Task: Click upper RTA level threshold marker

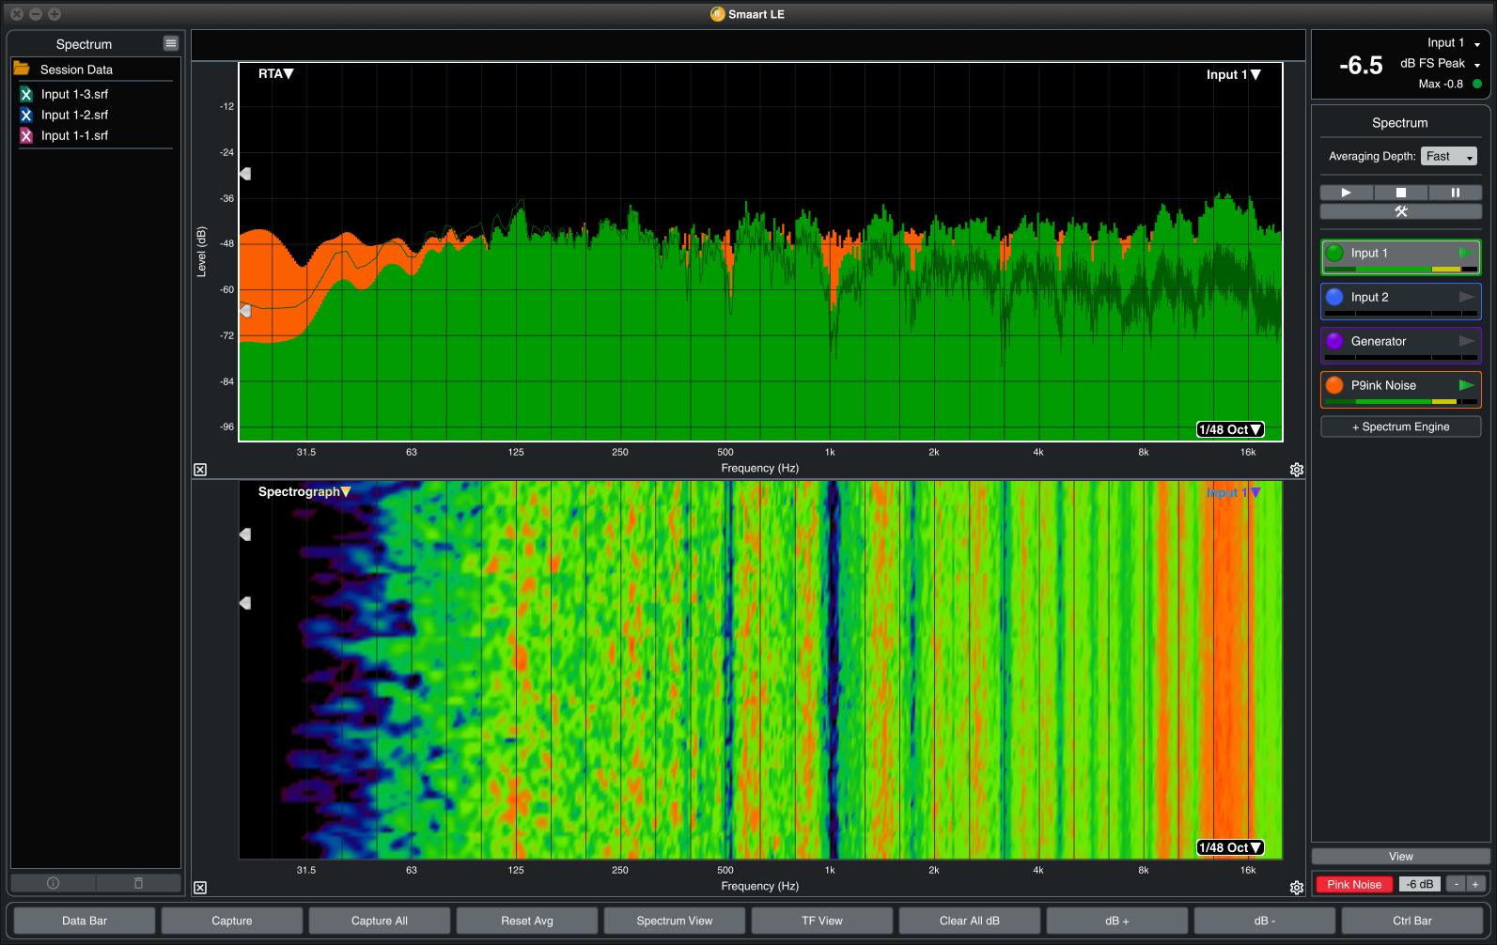Action: pyautogui.click(x=245, y=174)
